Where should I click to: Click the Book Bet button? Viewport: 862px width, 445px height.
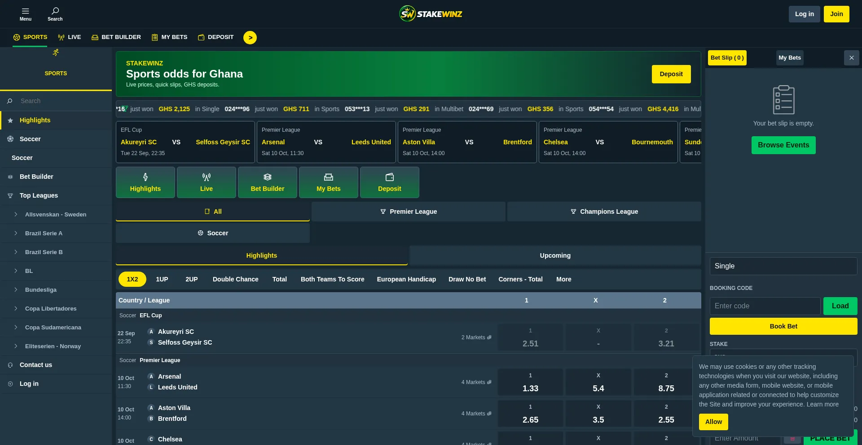coord(783,326)
